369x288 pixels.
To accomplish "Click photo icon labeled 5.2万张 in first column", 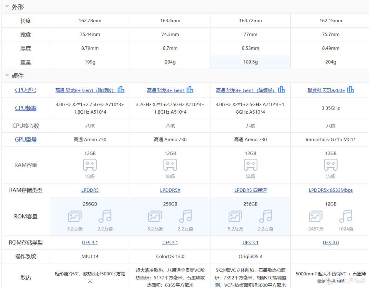I will [x=74, y=216].
